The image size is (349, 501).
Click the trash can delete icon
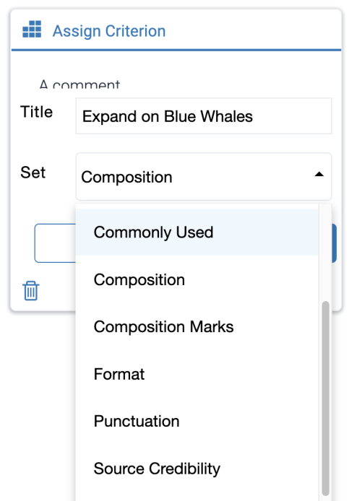pyautogui.click(x=31, y=291)
